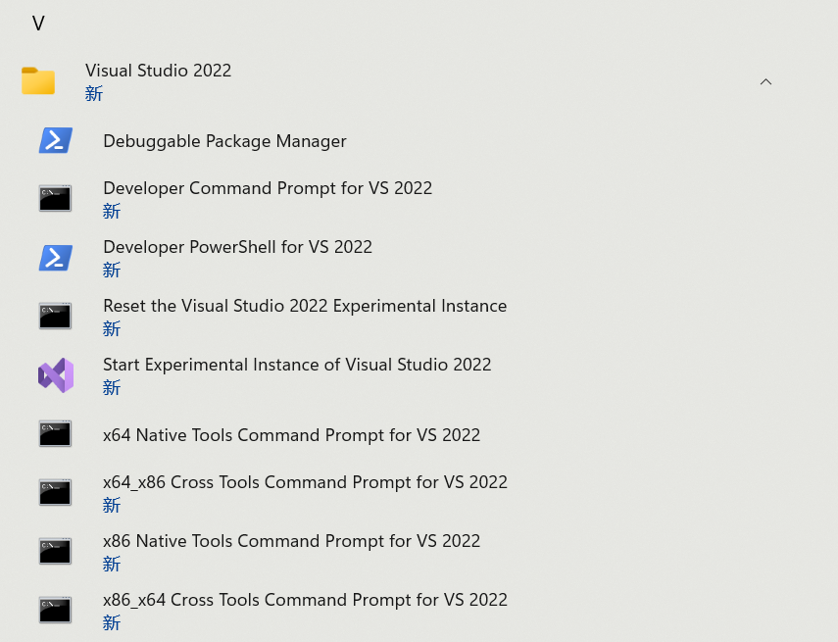Jump to letter index via V header
The image size is (838, 642).
[x=38, y=23]
